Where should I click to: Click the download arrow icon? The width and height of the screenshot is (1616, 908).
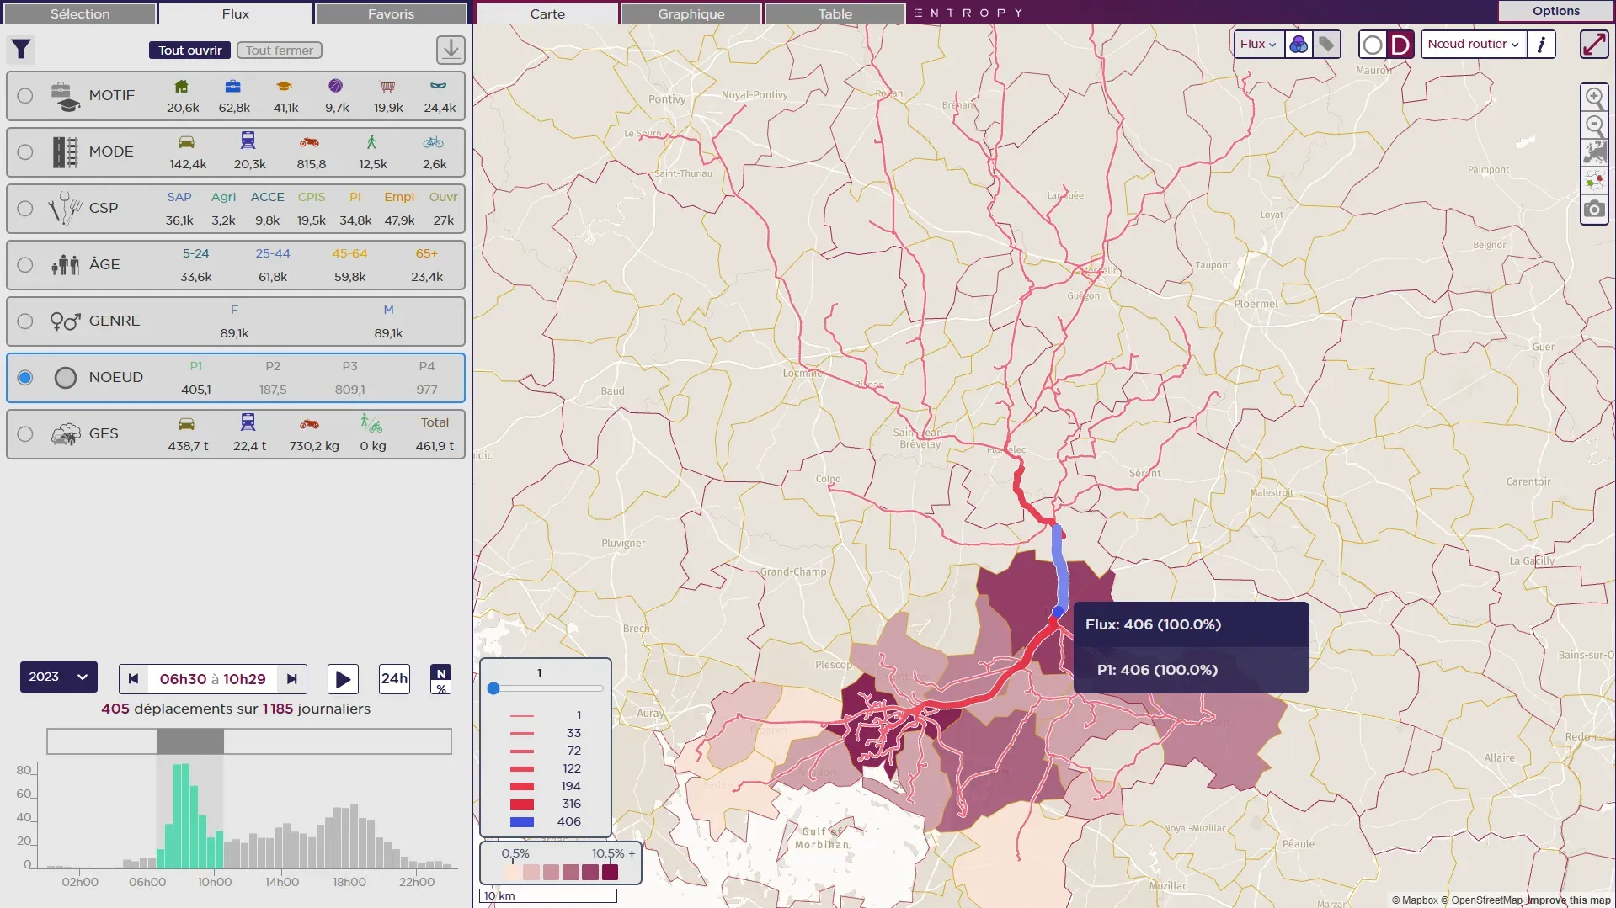pyautogui.click(x=451, y=50)
